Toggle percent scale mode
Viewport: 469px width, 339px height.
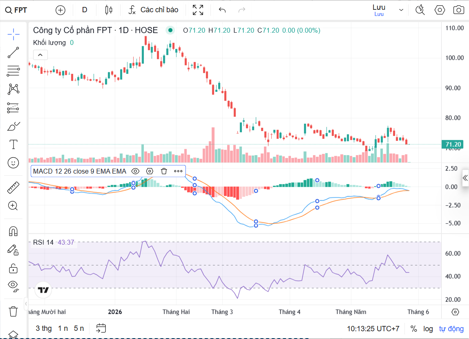coord(414,329)
